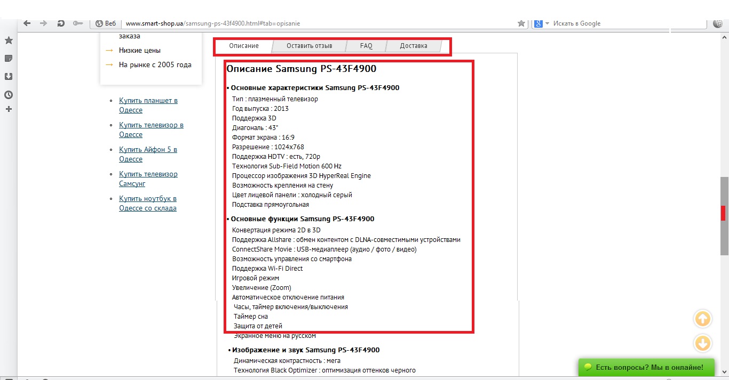Click 'Технология Sub-Field Motion 600 Hz' line
This screenshot has width=729, height=380.
tap(287, 166)
